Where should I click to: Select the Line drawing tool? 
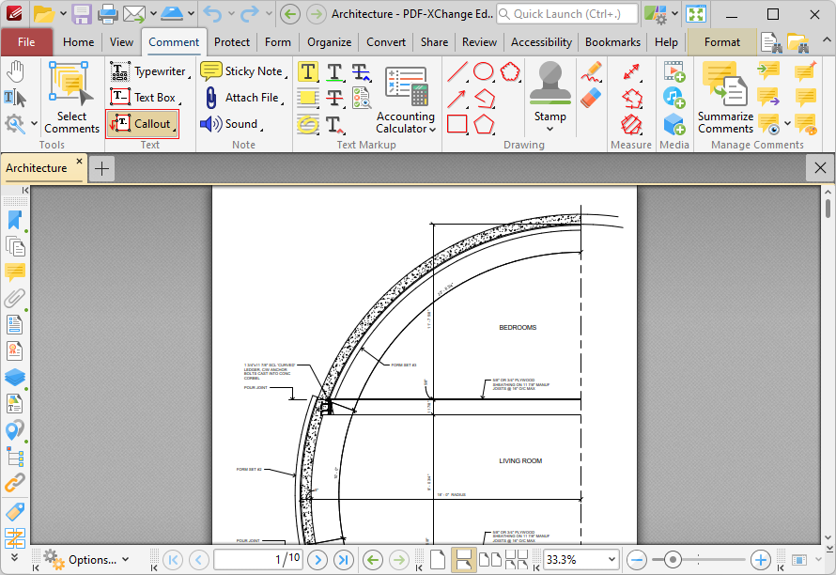tap(457, 71)
